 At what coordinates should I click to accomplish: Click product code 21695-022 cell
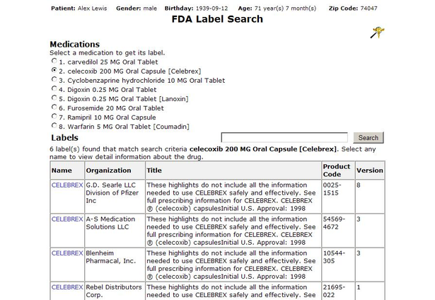(338, 291)
